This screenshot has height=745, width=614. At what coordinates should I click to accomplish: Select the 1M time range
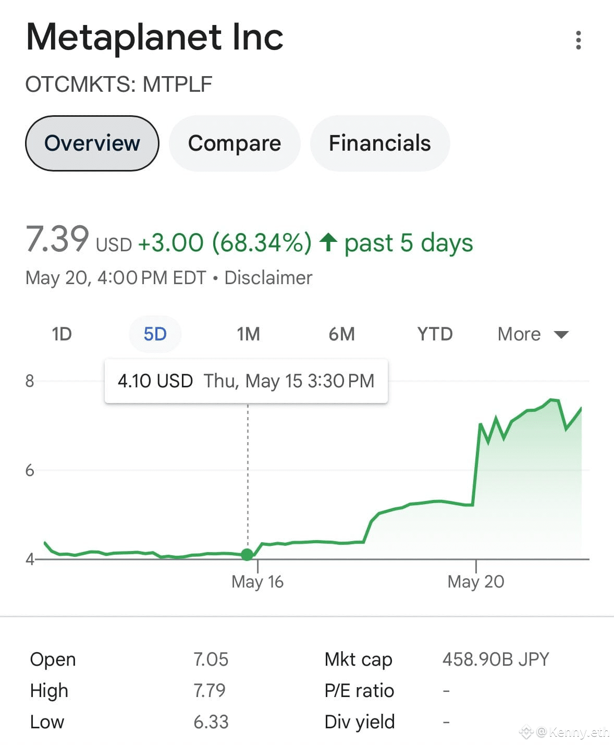(x=248, y=334)
